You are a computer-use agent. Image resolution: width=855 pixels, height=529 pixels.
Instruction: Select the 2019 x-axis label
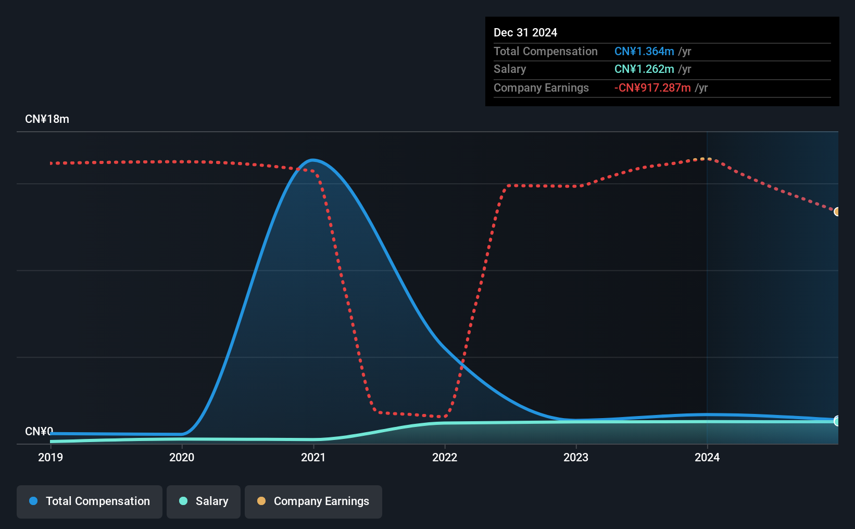pyautogui.click(x=51, y=457)
